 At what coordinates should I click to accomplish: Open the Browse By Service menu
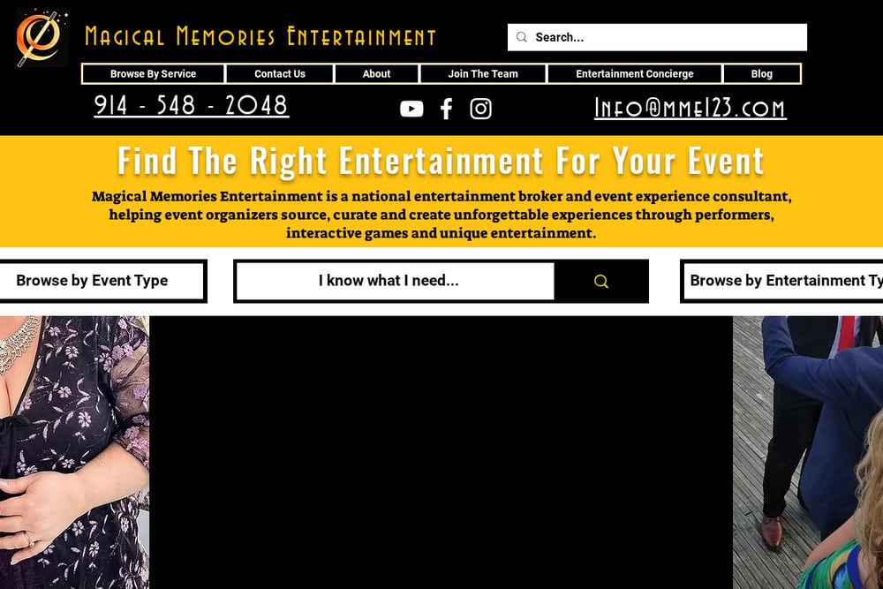click(153, 74)
